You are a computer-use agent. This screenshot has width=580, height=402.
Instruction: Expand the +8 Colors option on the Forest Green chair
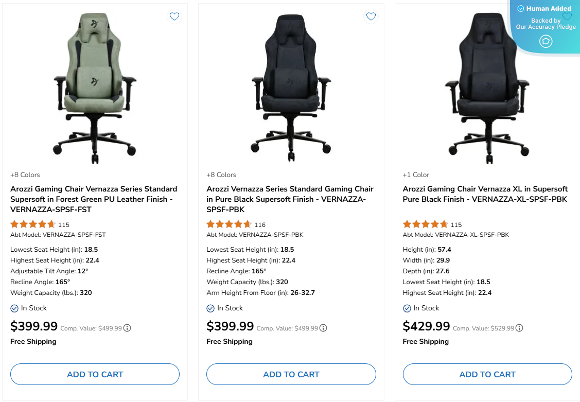point(25,174)
